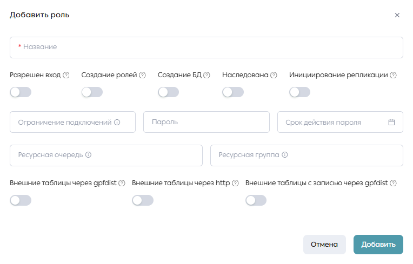Click into the Пароль field
The width and height of the screenshot is (413, 264).
206,122
